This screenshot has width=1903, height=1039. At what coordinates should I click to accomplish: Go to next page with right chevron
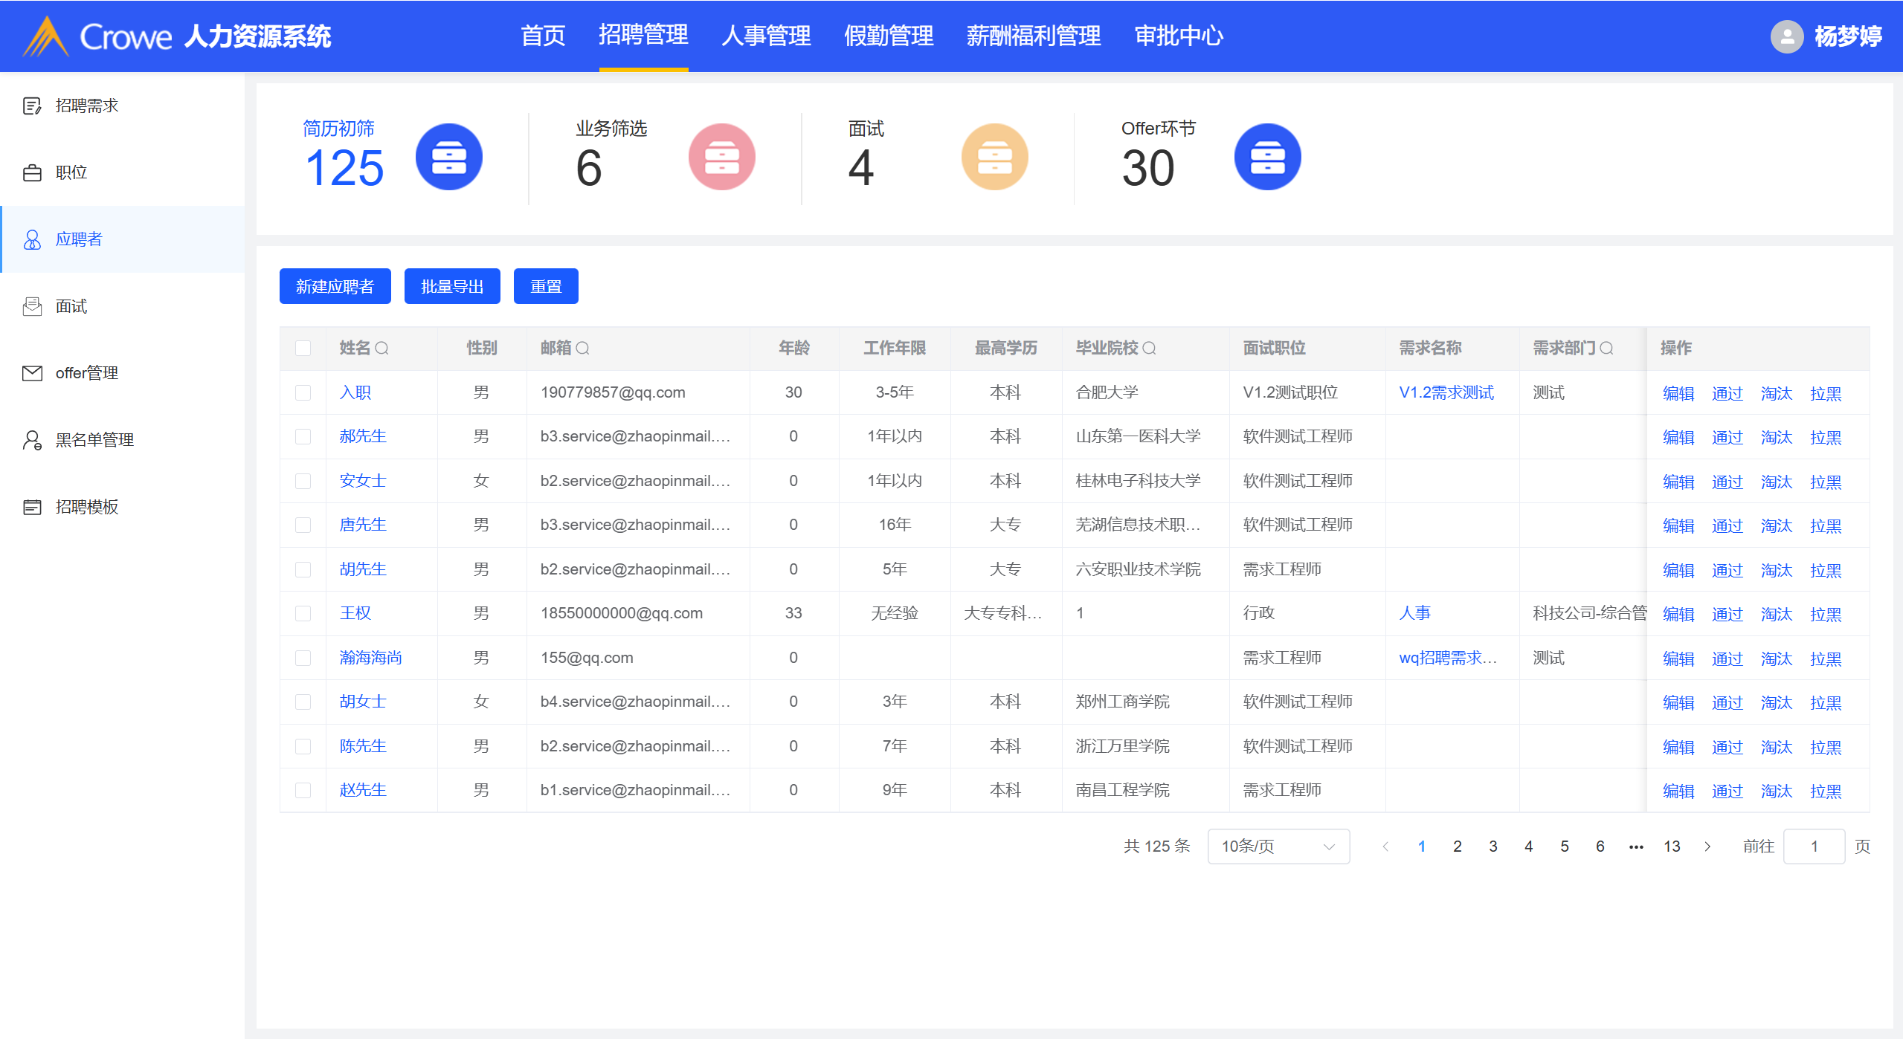(1707, 847)
